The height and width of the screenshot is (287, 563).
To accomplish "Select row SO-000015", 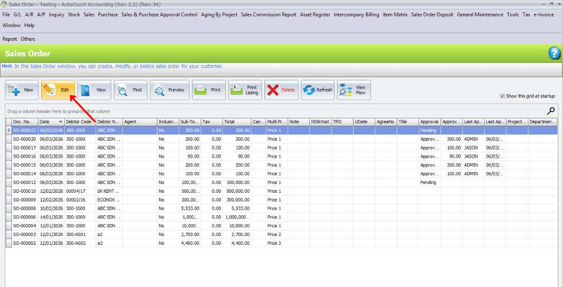I will (x=281, y=165).
